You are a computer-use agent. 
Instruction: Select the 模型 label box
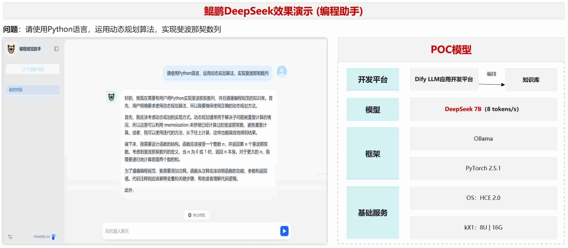coord(373,110)
